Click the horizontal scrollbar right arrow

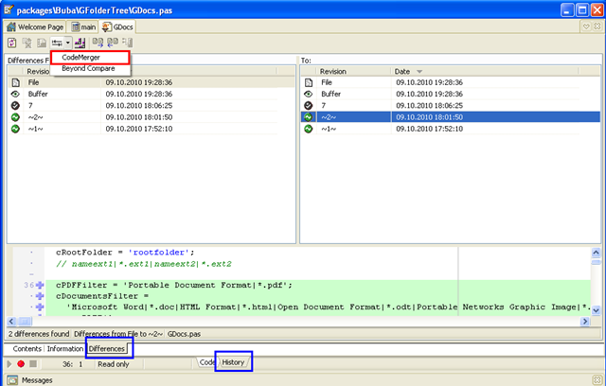pyautogui.click(x=585, y=321)
